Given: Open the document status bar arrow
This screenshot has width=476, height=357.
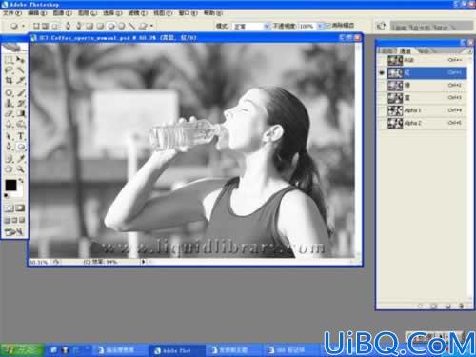Looking at the screenshot, I should click(143, 262).
